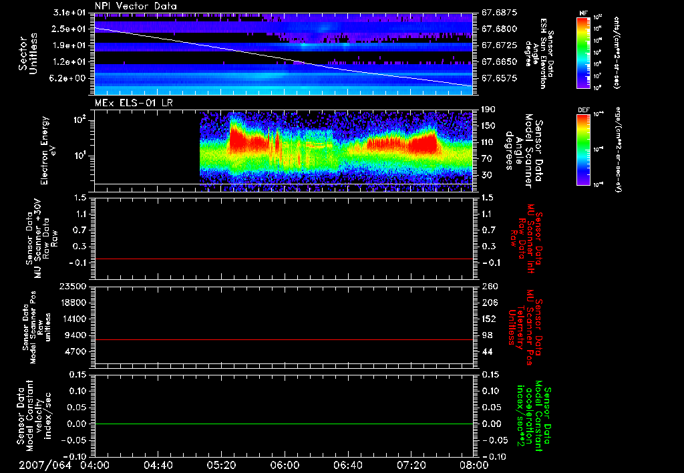The height and width of the screenshot is (473, 684).
Task: Click the 07:20 time tick label
Action: pyautogui.click(x=411, y=465)
